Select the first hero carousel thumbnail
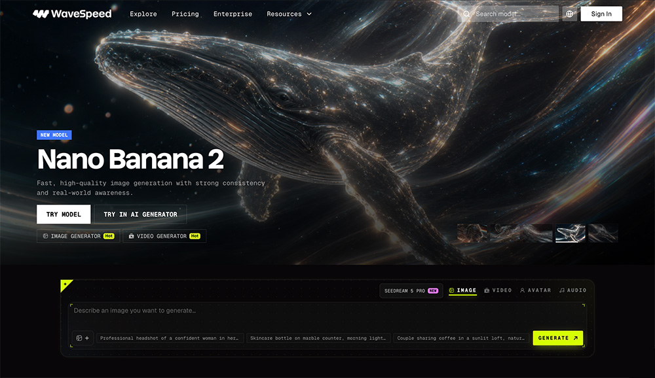This screenshot has width=655, height=378. (x=472, y=233)
